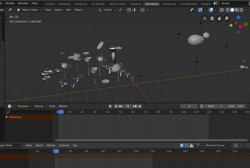This screenshot has height=168, width=250.
Task: Open Keying popover in timeline
Action: (40, 106)
